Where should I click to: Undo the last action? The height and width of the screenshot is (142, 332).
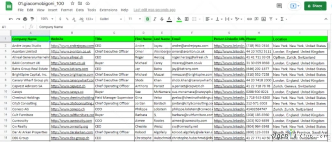(x=11, y=19)
